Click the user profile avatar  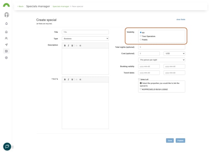(x=6, y=15)
